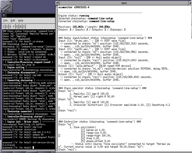The image size is (192, 153).
Task: Click the Crossover distortion parameters line
Action: [120, 105]
